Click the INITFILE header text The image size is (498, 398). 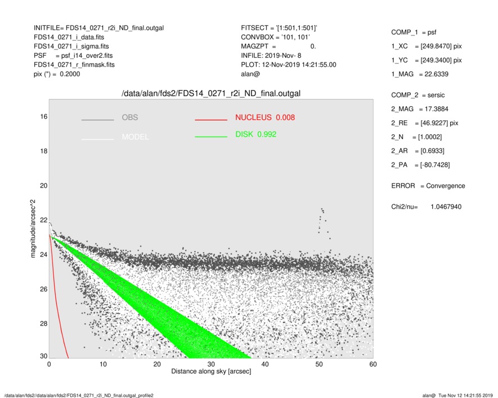[98, 28]
